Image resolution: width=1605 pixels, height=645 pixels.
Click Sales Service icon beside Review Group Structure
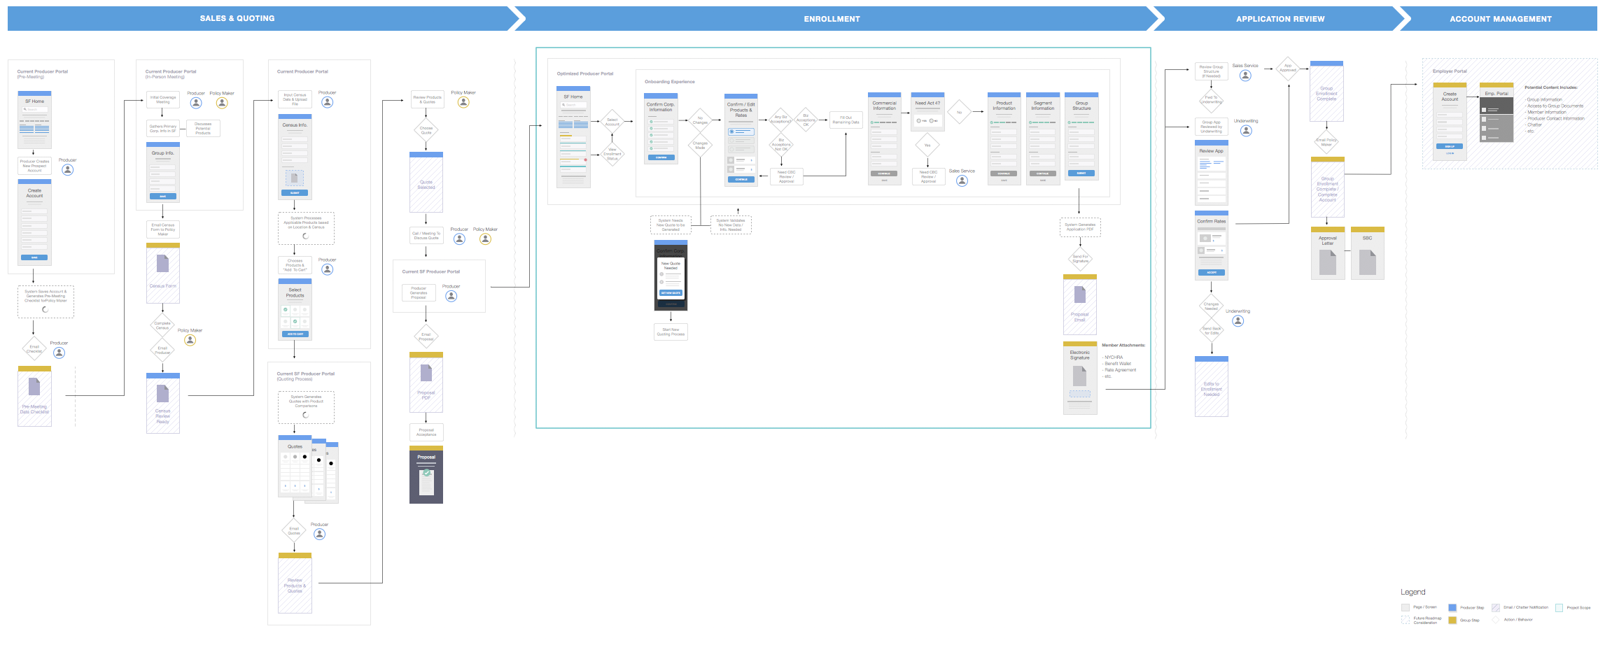point(1245,76)
